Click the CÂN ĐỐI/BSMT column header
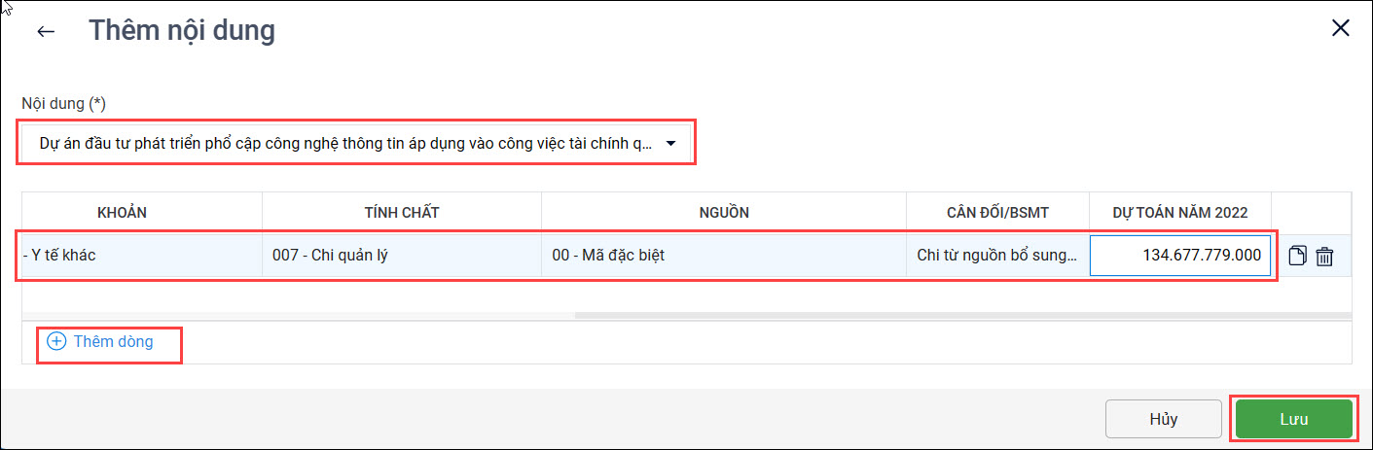The image size is (1373, 450). (997, 213)
